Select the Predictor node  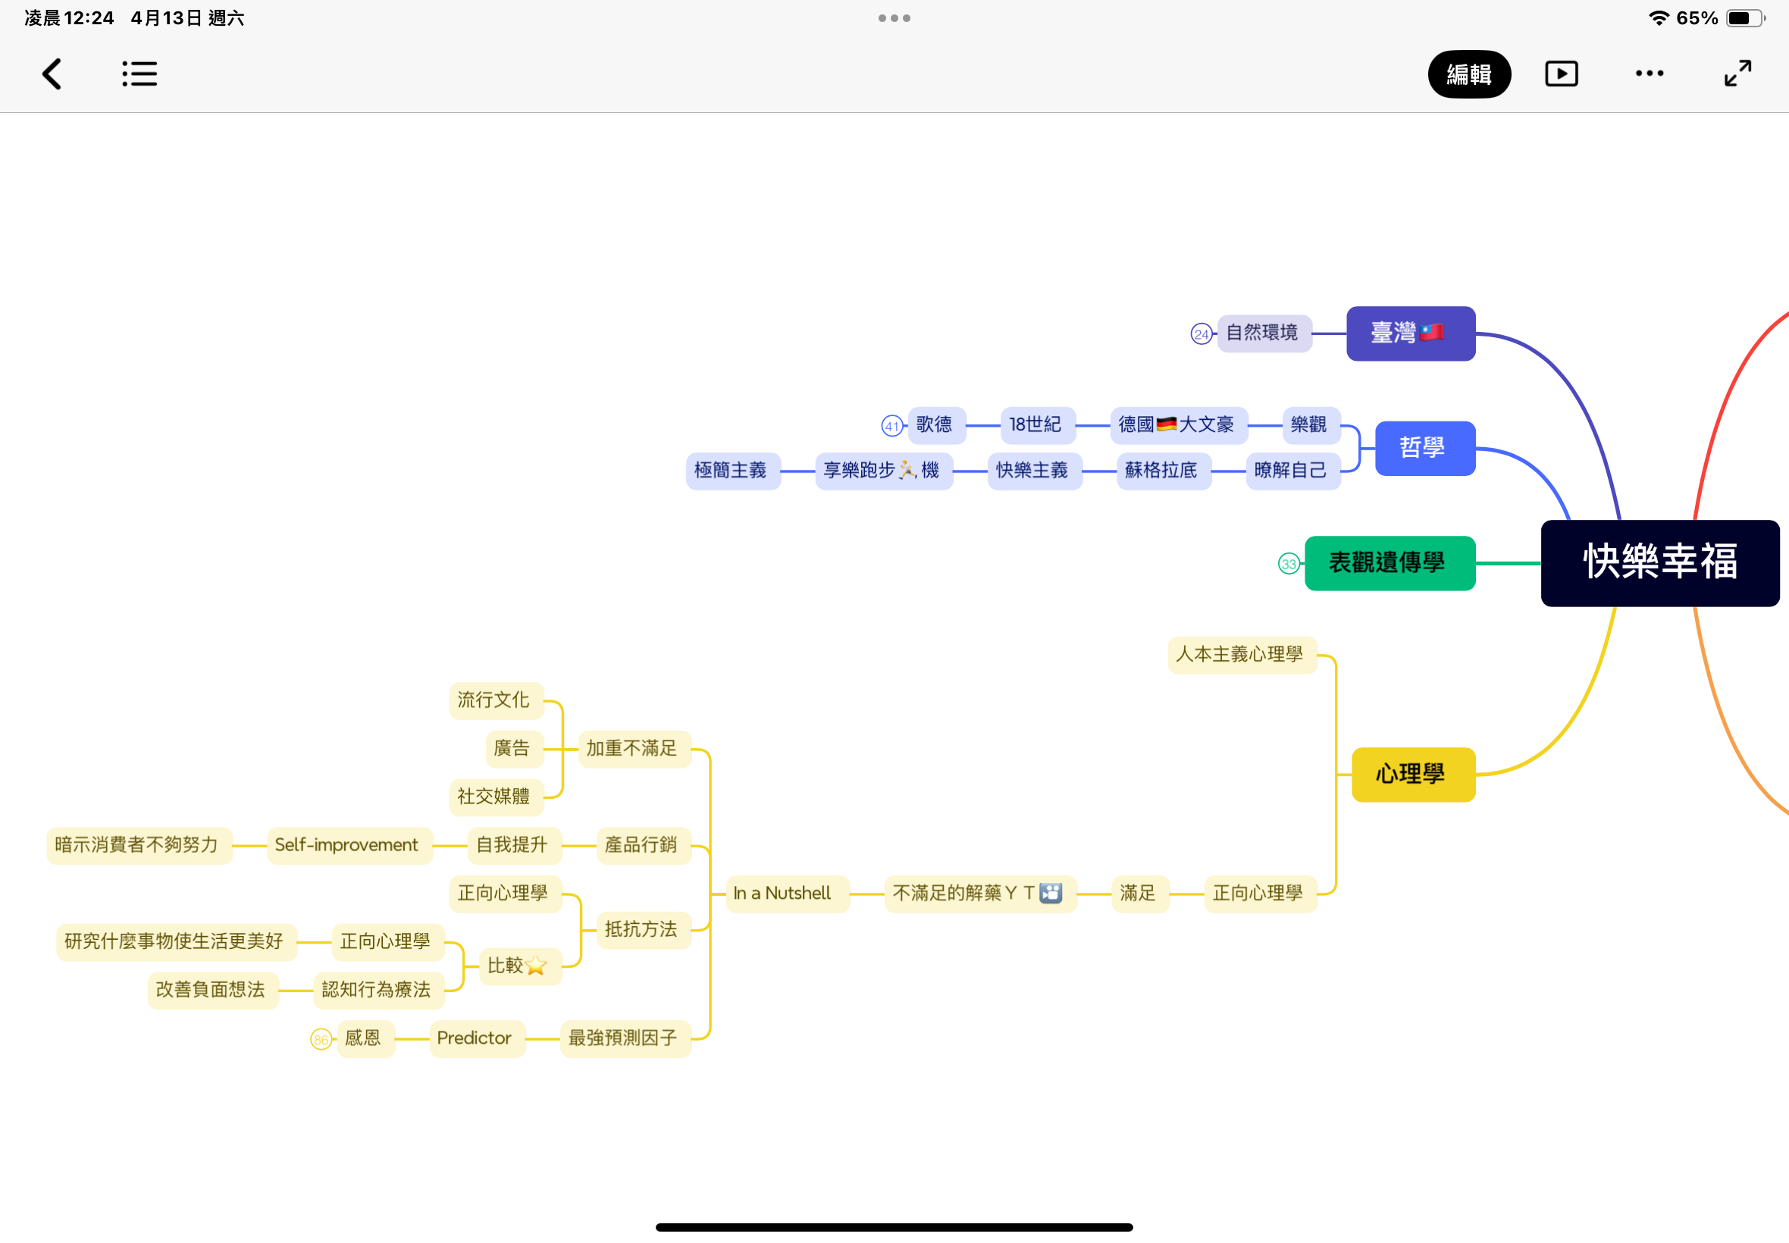pyautogui.click(x=477, y=1039)
